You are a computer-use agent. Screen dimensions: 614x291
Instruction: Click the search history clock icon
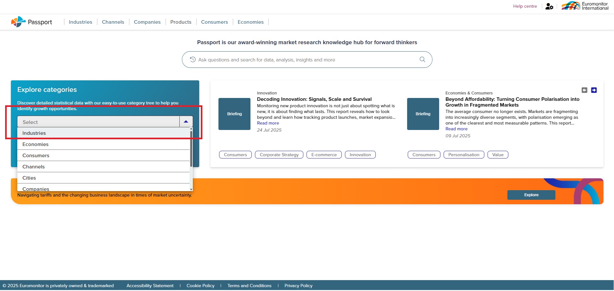tap(192, 60)
